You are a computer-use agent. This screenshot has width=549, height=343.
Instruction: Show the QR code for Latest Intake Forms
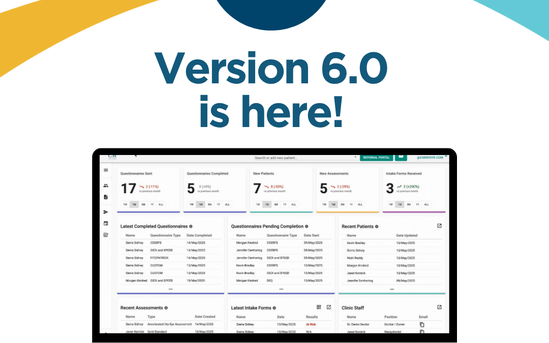click(x=319, y=307)
